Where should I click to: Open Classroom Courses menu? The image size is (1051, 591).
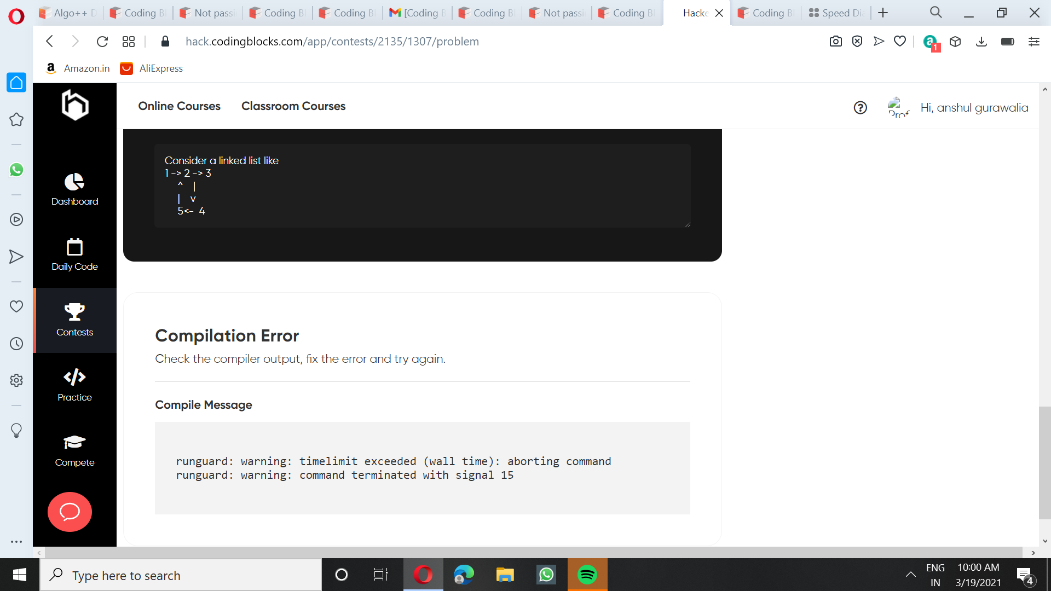tap(293, 106)
